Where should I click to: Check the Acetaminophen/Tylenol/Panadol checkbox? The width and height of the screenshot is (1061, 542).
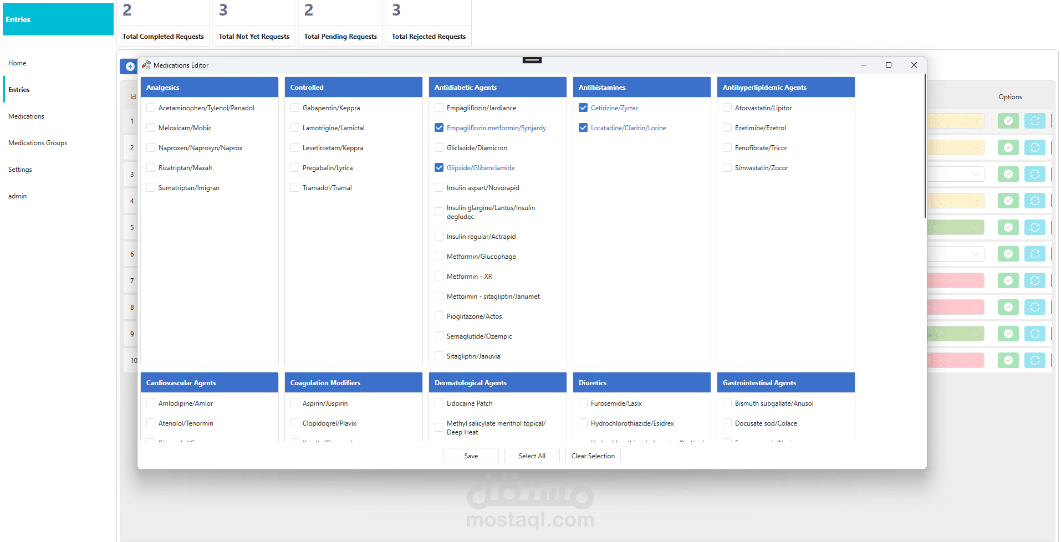point(151,108)
